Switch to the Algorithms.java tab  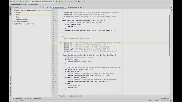59,7
